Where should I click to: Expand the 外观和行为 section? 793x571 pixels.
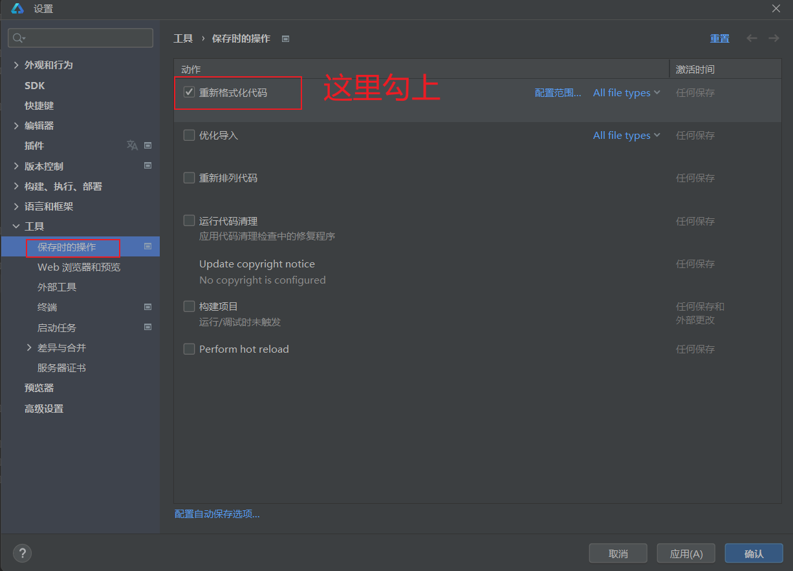coord(16,65)
